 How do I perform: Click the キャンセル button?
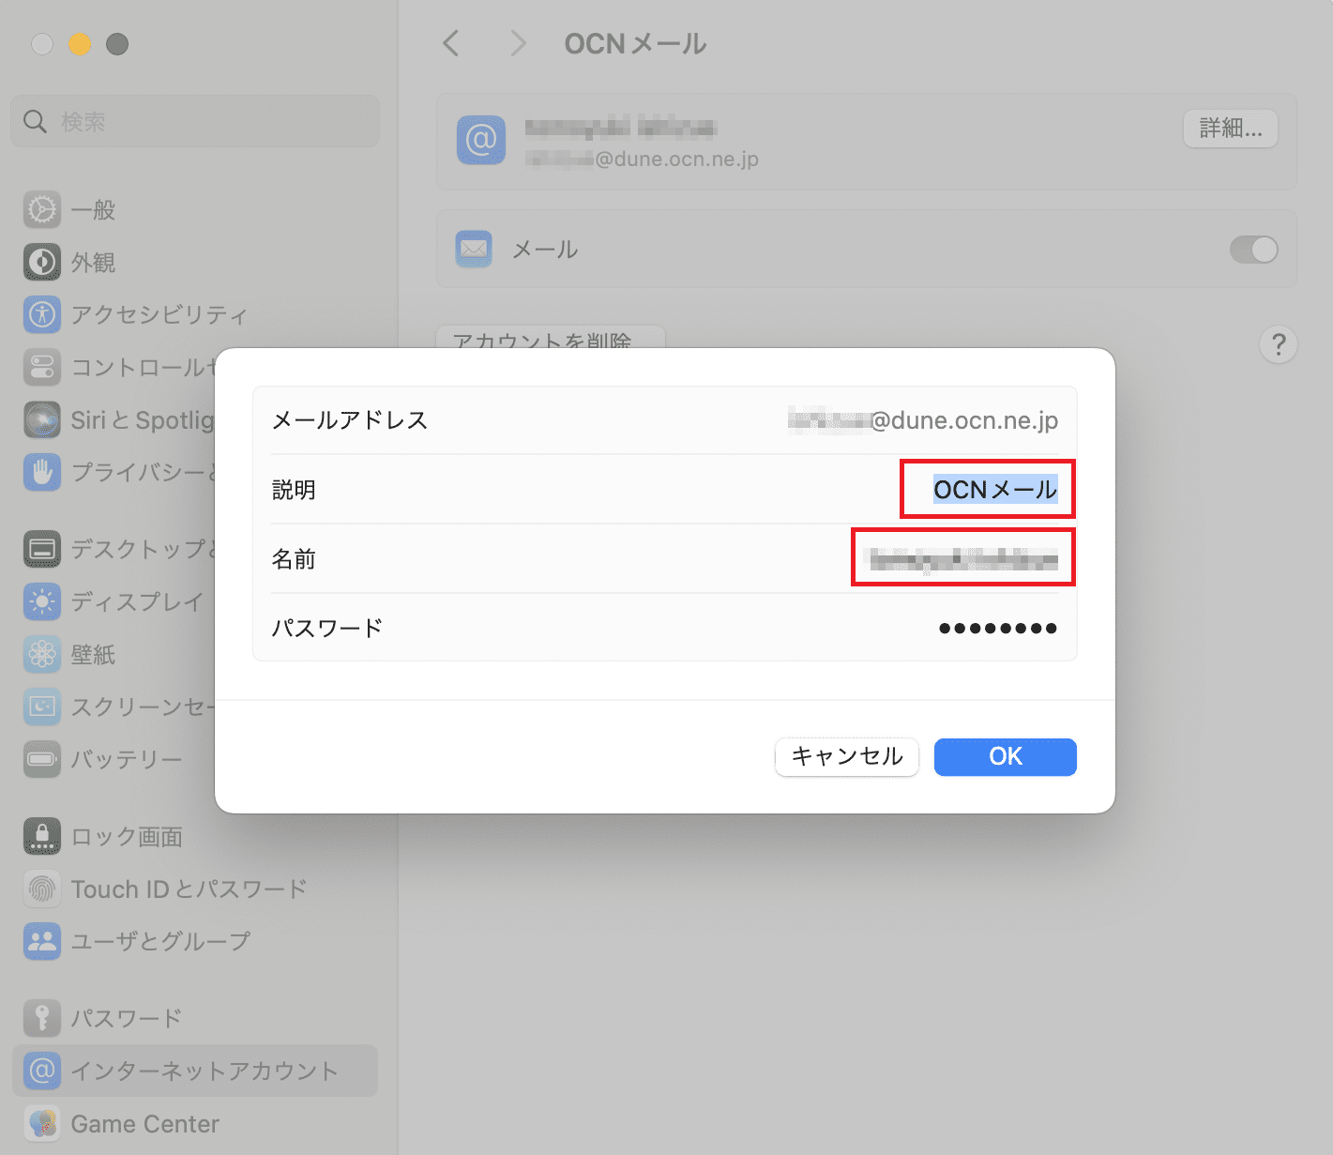[847, 756]
